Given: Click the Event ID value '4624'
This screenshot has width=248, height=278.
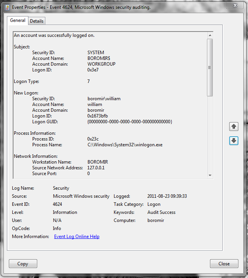Looking at the screenshot, I should (x=58, y=204).
